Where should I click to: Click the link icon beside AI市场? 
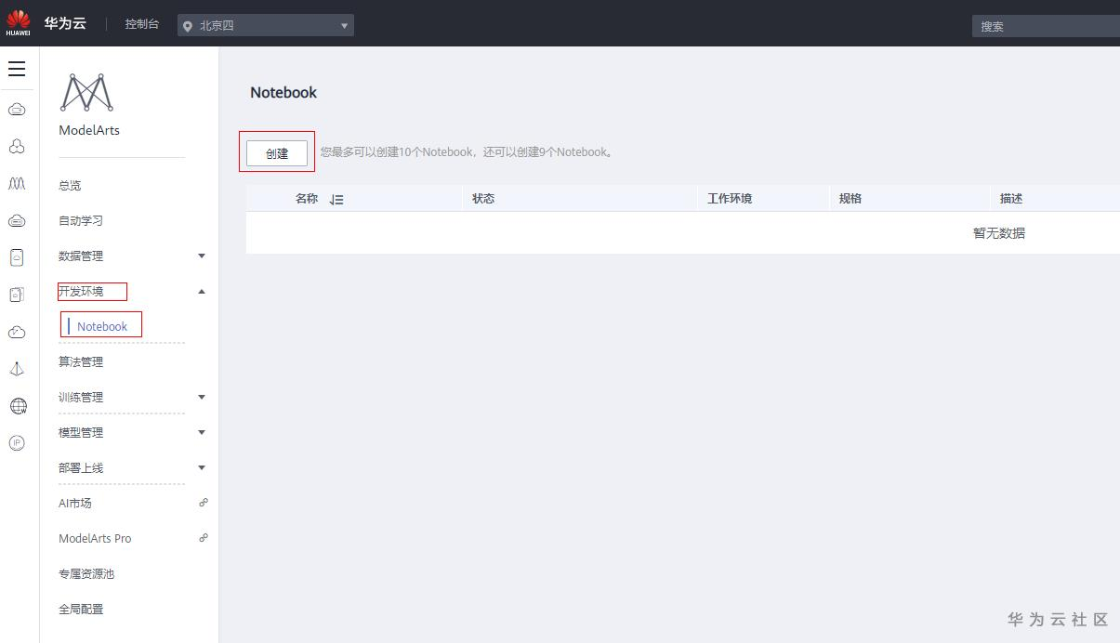[x=204, y=503]
